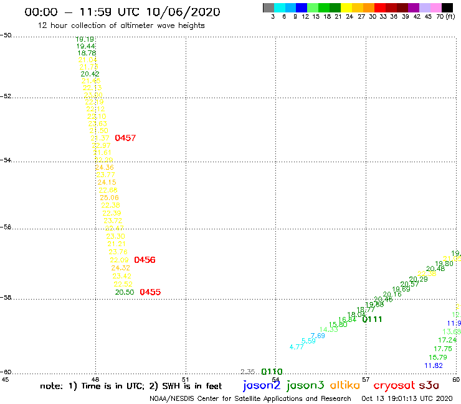Click wave height value 21.21
Image resolution: width=461 pixels, height=404 pixels.
pos(116,244)
